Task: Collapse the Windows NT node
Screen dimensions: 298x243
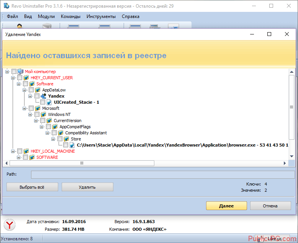Action: [x=30, y=114]
